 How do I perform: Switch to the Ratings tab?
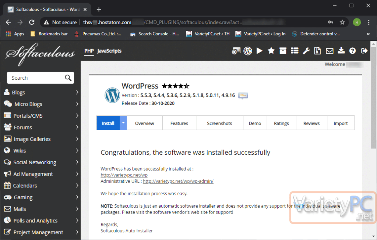281,123
